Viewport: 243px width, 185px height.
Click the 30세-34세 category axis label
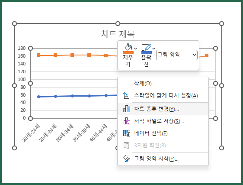65,133
